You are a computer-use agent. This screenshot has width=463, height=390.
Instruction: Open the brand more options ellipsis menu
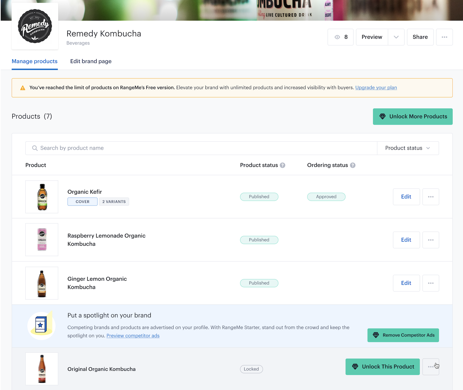click(444, 37)
